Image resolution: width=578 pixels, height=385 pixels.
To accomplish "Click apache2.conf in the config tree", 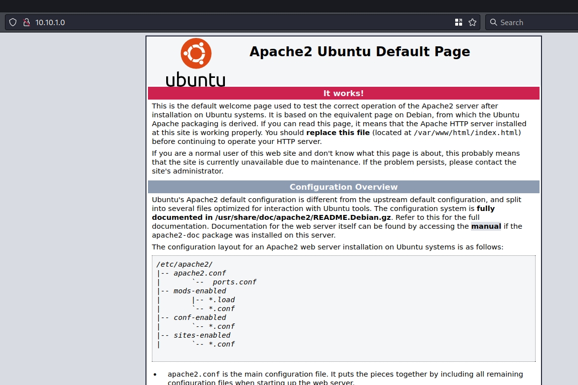I will 200,273.
